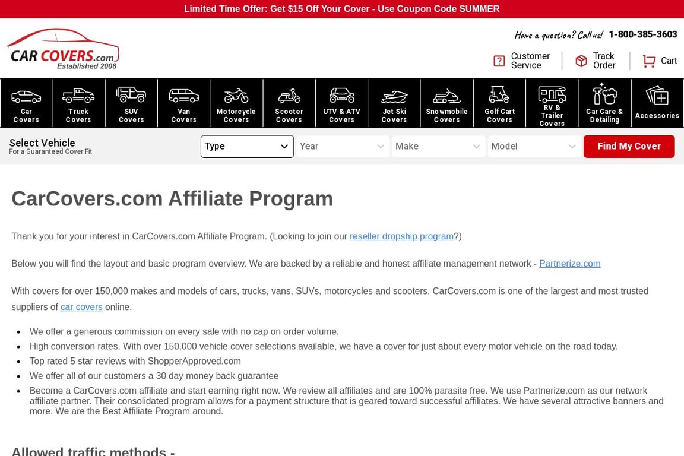Viewport: 684px width, 456px height.
Task: Follow the car covers link
Action: 81,307
